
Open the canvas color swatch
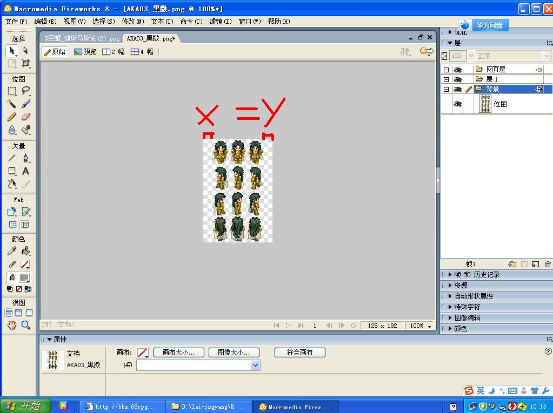[x=143, y=353]
